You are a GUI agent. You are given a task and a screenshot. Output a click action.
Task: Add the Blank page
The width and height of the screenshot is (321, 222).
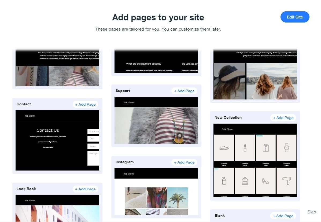[283, 216]
